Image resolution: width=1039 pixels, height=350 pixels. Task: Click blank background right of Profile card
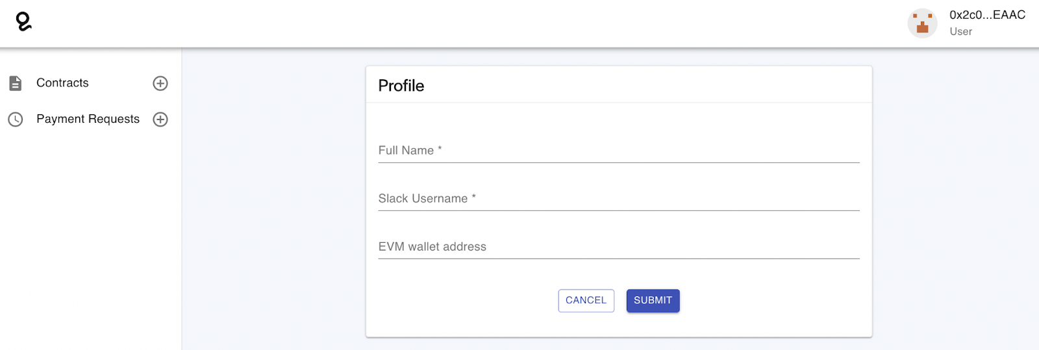(955, 195)
